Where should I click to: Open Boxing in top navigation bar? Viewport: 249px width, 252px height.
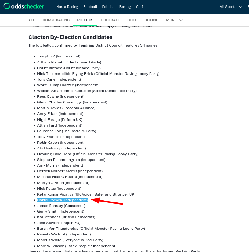(x=125, y=7)
